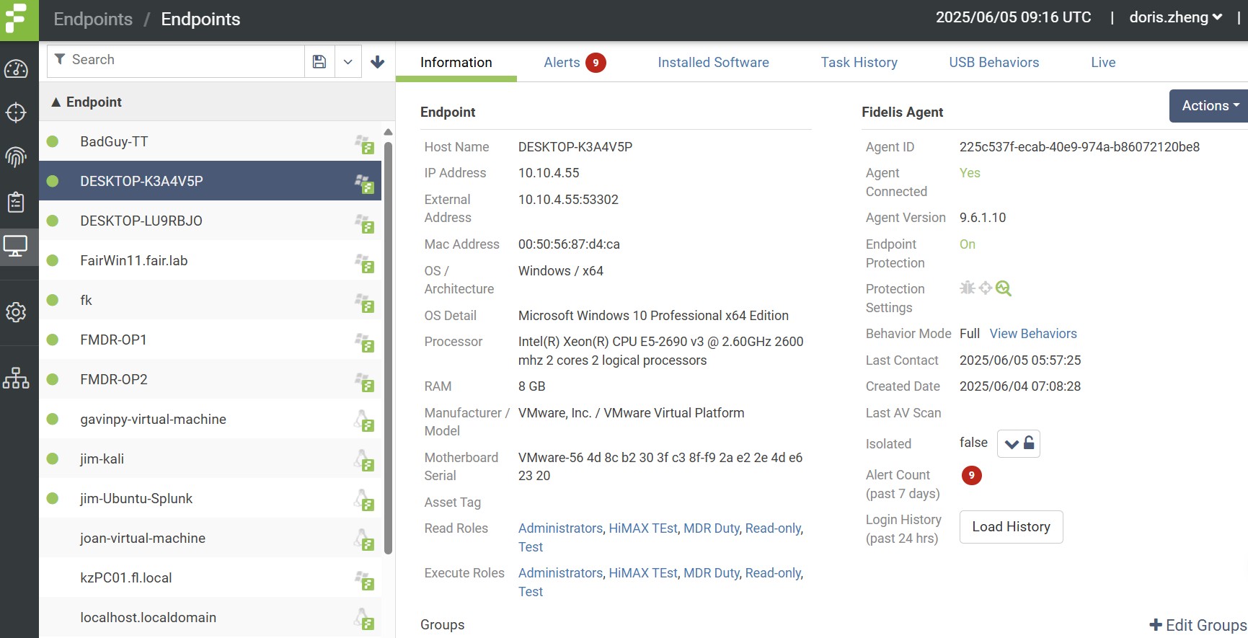Click the network hierarchy sidebar icon
The image size is (1248, 638).
click(x=16, y=378)
